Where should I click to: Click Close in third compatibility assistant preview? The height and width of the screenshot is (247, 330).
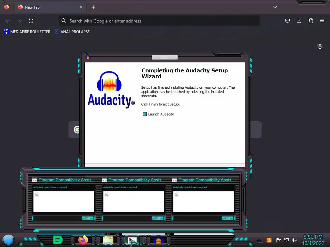[x=228, y=218]
